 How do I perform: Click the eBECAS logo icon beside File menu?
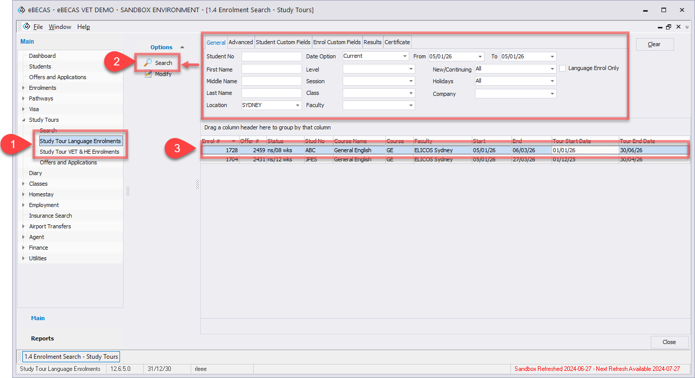(26, 27)
